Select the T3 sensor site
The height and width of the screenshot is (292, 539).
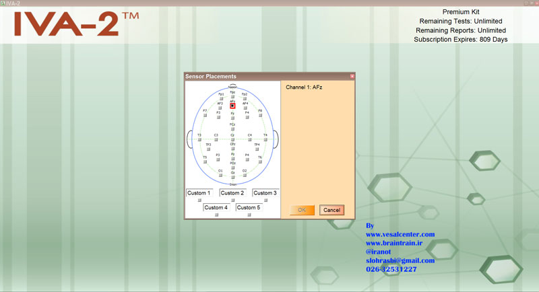tap(199, 139)
